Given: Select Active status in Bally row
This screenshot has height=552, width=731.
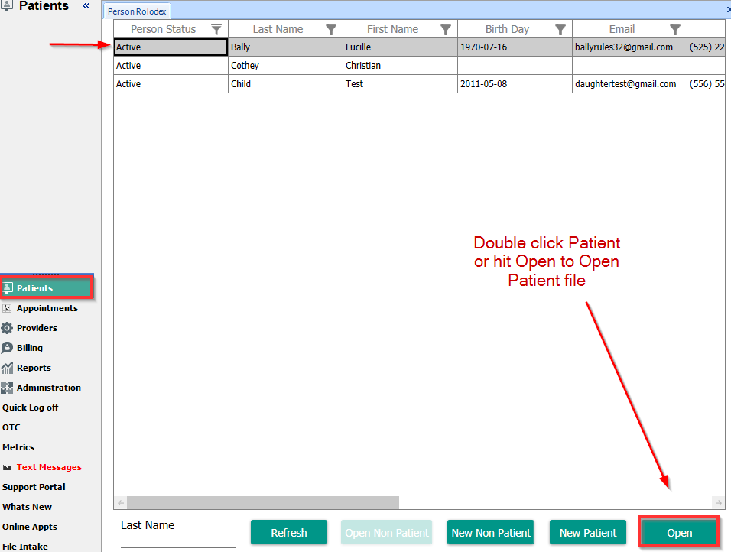Looking at the screenshot, I should [171, 47].
